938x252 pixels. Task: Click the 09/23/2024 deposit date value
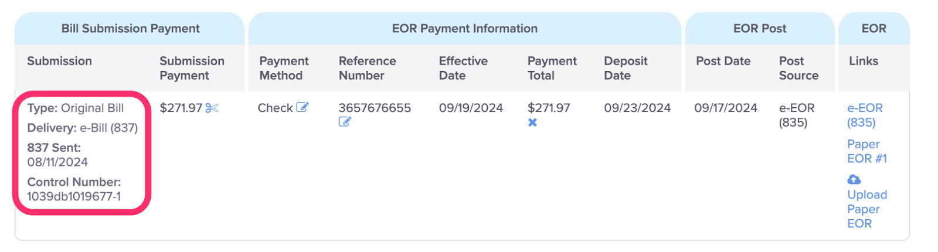[x=637, y=108]
